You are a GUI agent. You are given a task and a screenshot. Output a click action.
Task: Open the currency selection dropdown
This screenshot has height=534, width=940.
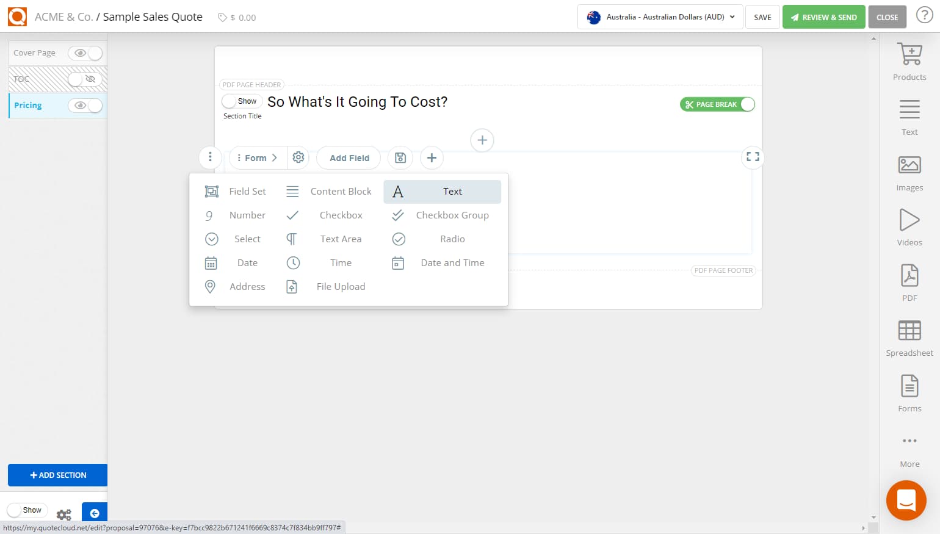pyautogui.click(x=659, y=17)
